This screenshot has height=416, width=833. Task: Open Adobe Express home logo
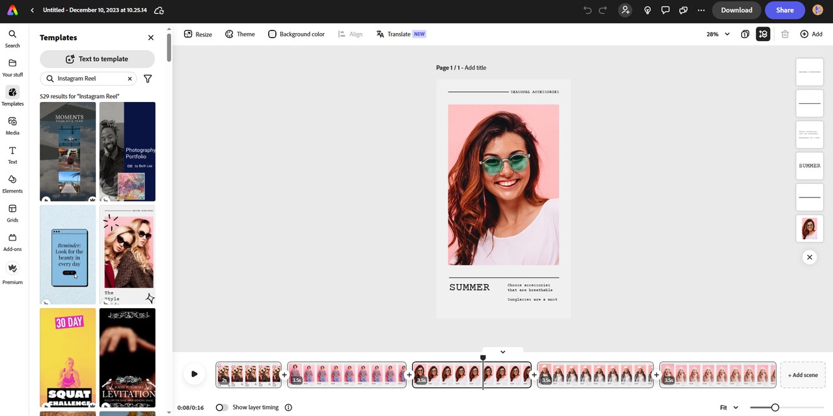[x=12, y=10]
